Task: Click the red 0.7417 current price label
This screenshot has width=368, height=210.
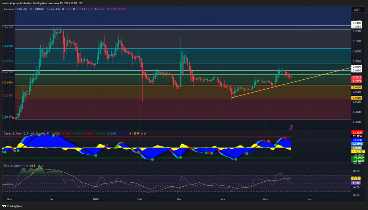Action: (x=357, y=78)
